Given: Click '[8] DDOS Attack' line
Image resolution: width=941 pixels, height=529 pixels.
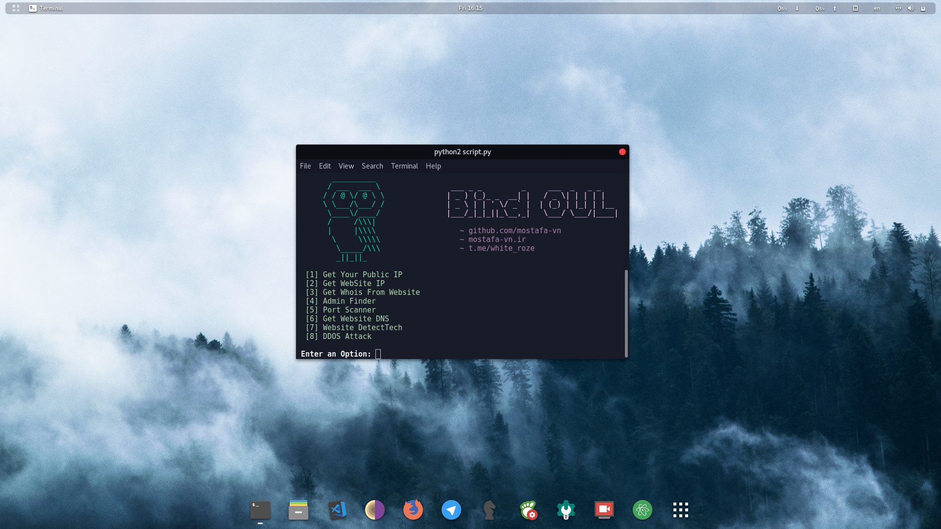Looking at the screenshot, I should point(339,337).
